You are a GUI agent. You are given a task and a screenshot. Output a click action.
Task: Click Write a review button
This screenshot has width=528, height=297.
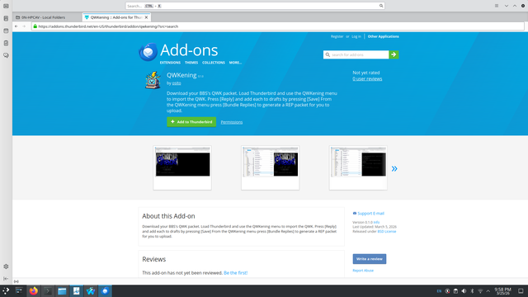point(370,259)
